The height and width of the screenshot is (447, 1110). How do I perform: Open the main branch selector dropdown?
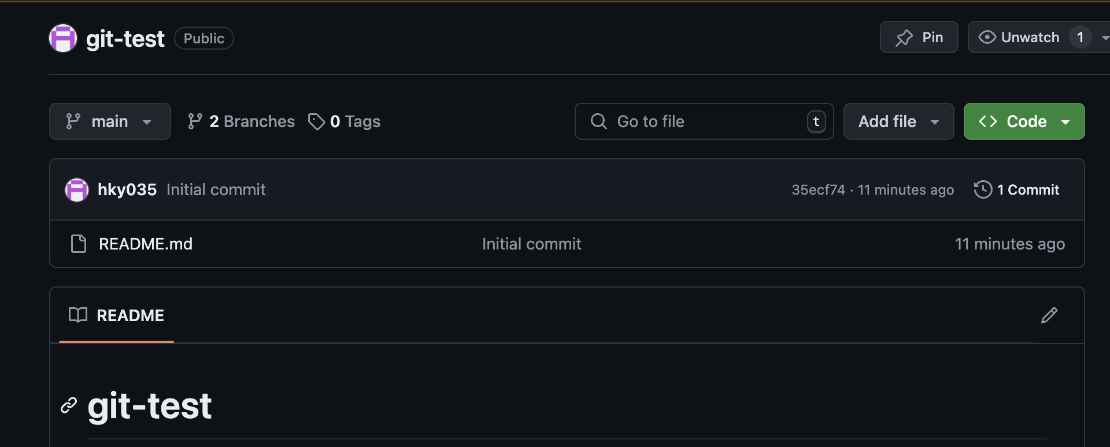pos(110,121)
